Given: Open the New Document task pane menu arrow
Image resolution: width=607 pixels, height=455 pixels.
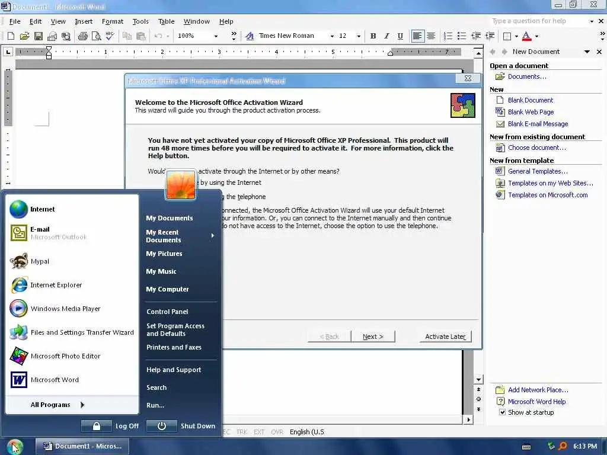Looking at the screenshot, I should 587,52.
